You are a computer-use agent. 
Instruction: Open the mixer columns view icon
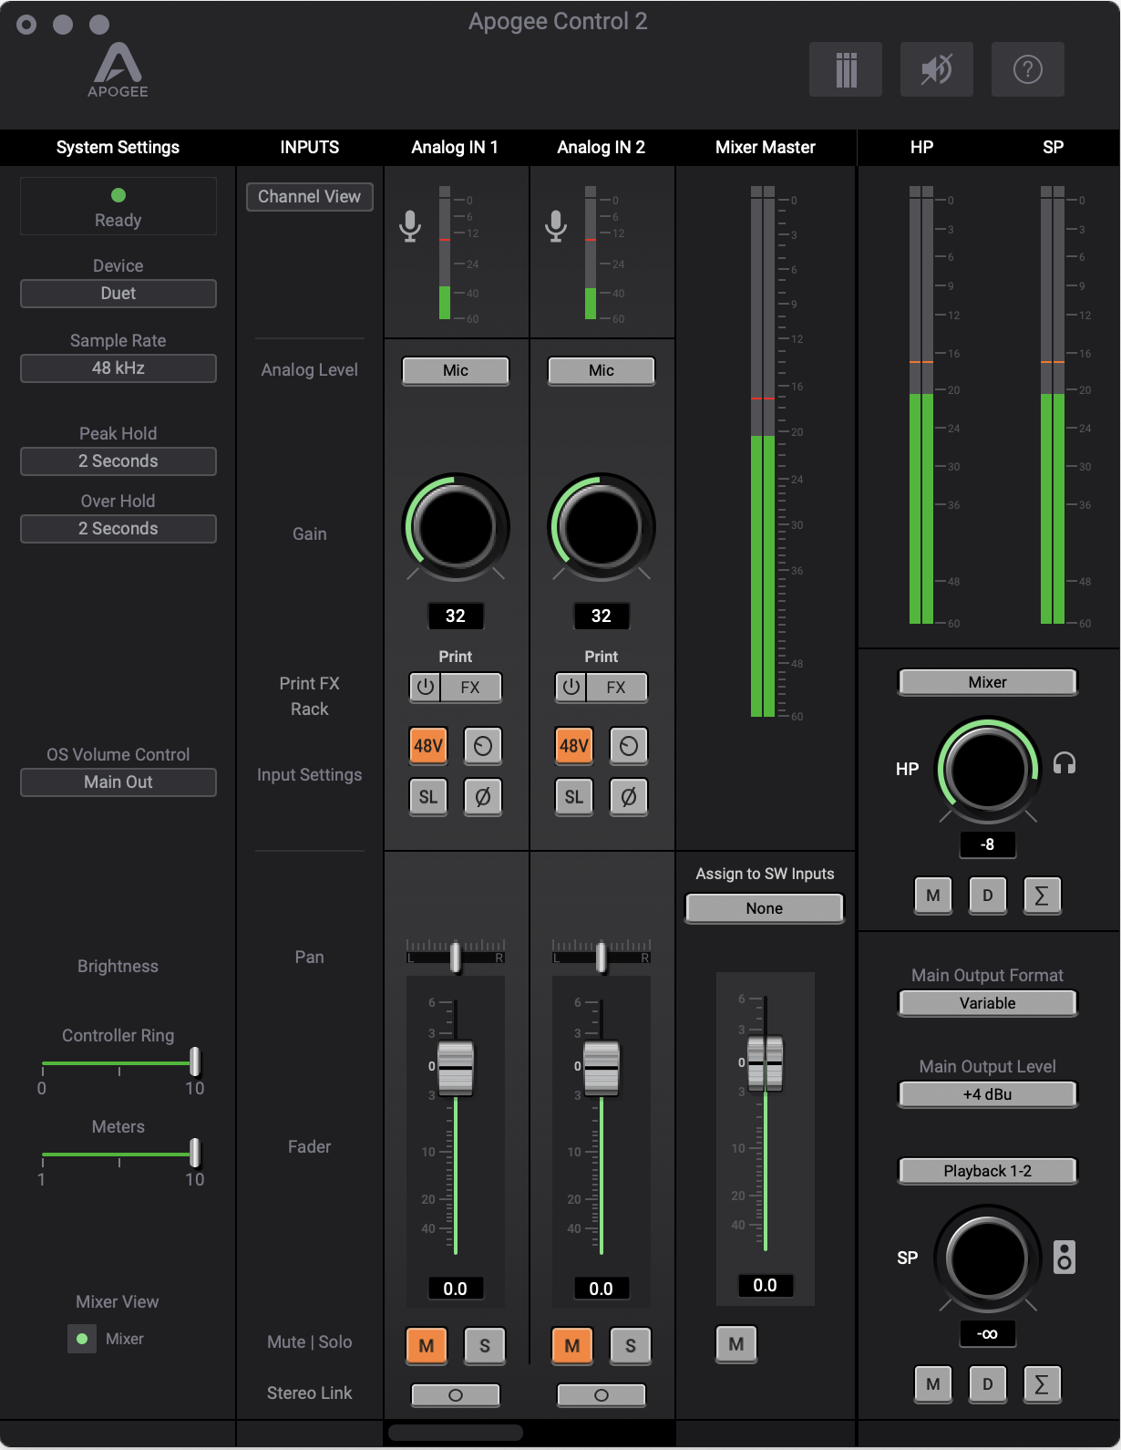tap(845, 69)
